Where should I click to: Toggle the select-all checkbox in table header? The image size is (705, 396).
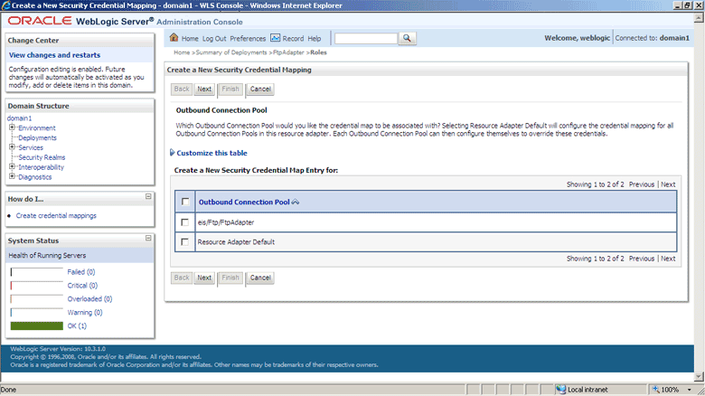(x=185, y=202)
